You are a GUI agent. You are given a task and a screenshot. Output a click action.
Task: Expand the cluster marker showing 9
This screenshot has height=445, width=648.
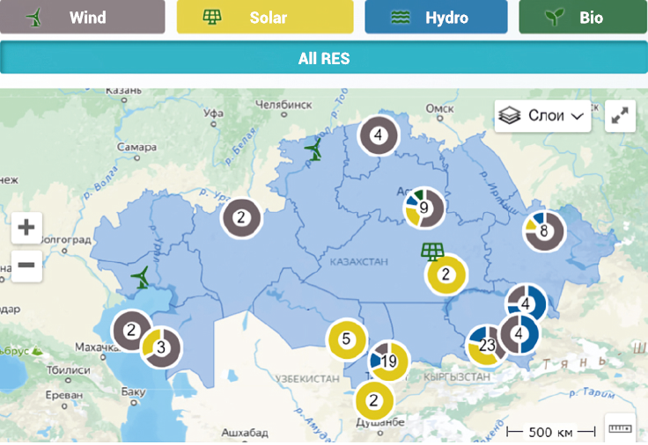point(423,208)
